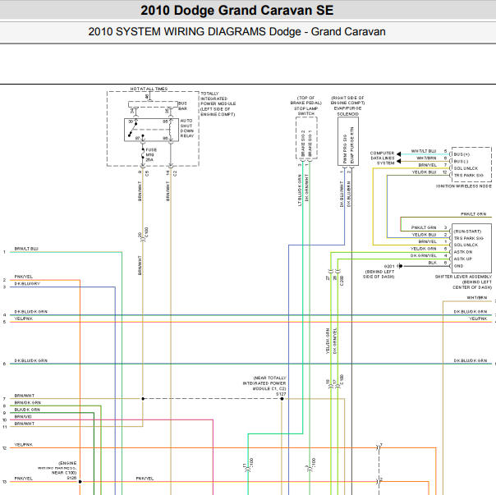This screenshot has height=495, width=496.
Task: Click the 'ASTK UP' terminal label
Action: click(463, 259)
